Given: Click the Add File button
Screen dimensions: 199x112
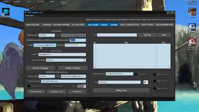Looking at the screenshot, I should [x=147, y=35].
